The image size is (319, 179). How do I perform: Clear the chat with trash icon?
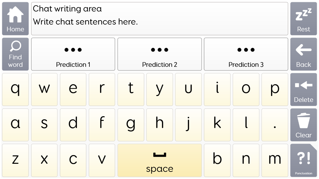(303, 125)
